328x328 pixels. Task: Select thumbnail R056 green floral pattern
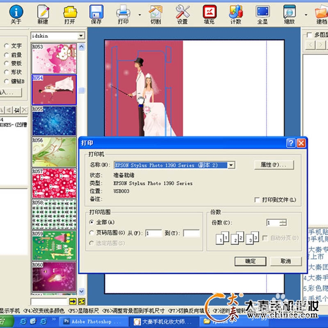click(x=54, y=152)
